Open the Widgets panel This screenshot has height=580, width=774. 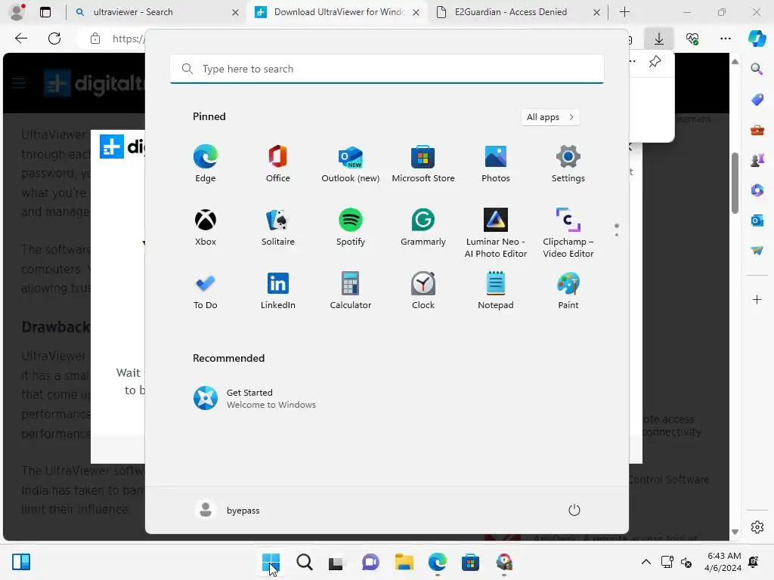click(x=21, y=562)
